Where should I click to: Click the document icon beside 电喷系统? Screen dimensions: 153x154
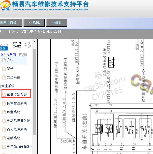(4, 138)
